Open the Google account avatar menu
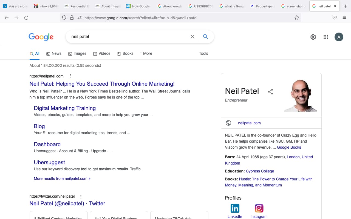351x219 pixels. click(339, 37)
